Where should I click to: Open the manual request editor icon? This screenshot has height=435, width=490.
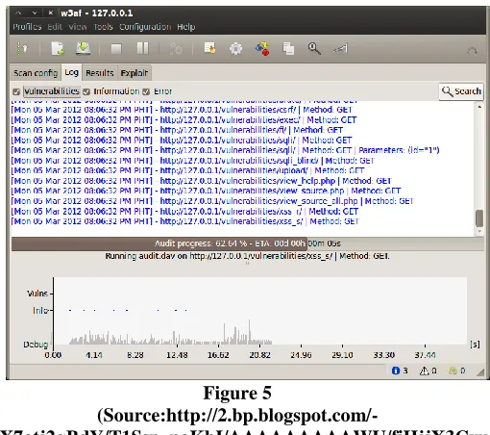[209, 48]
